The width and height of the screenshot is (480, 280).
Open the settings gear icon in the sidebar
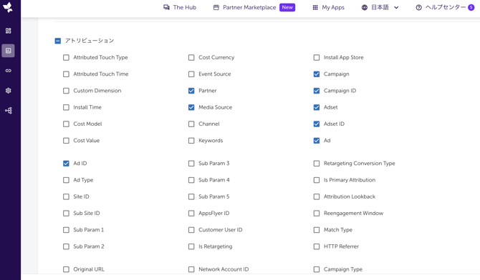(x=9, y=91)
